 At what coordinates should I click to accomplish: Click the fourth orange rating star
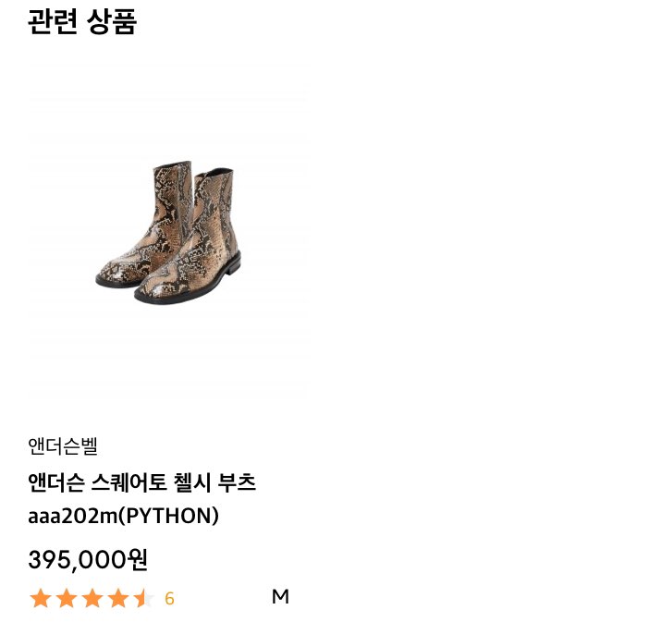tap(118, 598)
